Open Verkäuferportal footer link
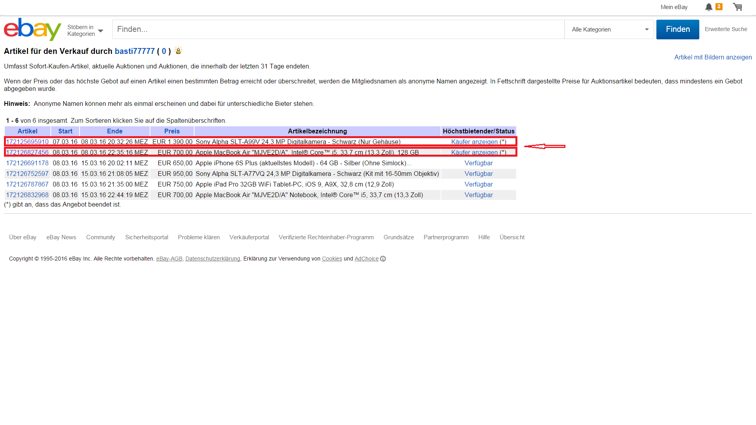The width and height of the screenshot is (756, 425). pos(249,237)
